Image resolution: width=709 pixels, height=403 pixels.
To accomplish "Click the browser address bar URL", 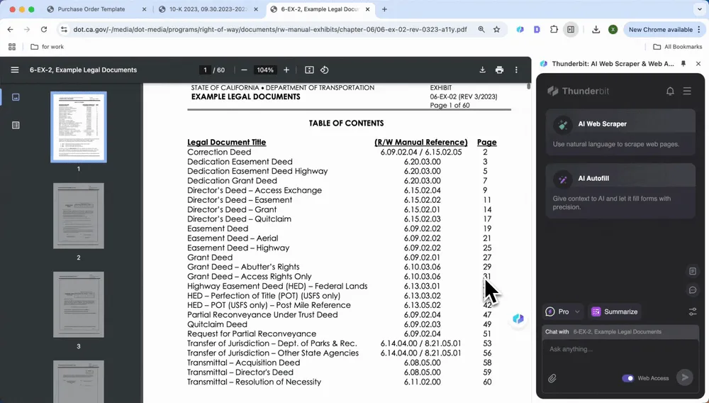I will (270, 29).
